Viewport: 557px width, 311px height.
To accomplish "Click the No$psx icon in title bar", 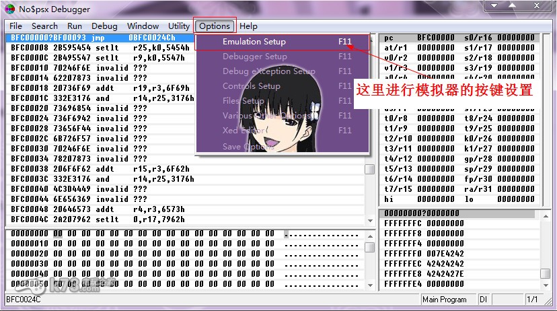I will (9, 8).
